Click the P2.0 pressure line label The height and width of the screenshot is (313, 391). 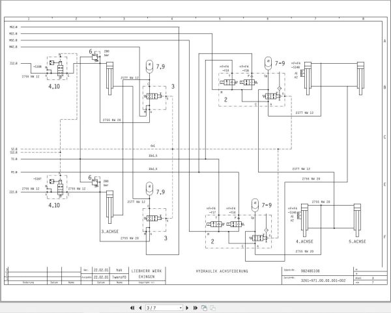(14, 172)
